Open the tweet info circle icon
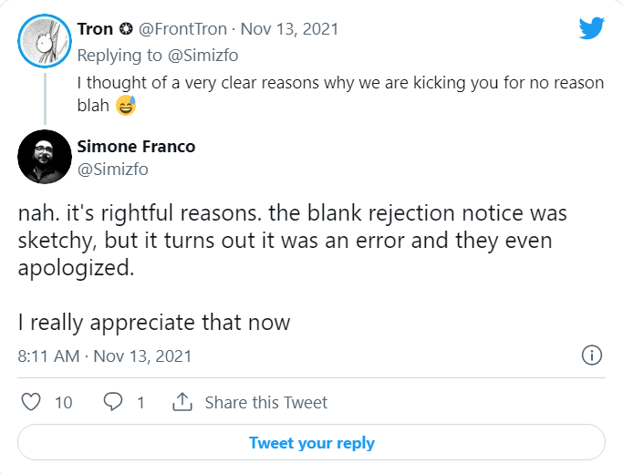This screenshot has height=474, width=623. tap(592, 355)
